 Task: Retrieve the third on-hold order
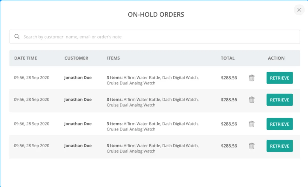pyautogui.click(x=280, y=124)
